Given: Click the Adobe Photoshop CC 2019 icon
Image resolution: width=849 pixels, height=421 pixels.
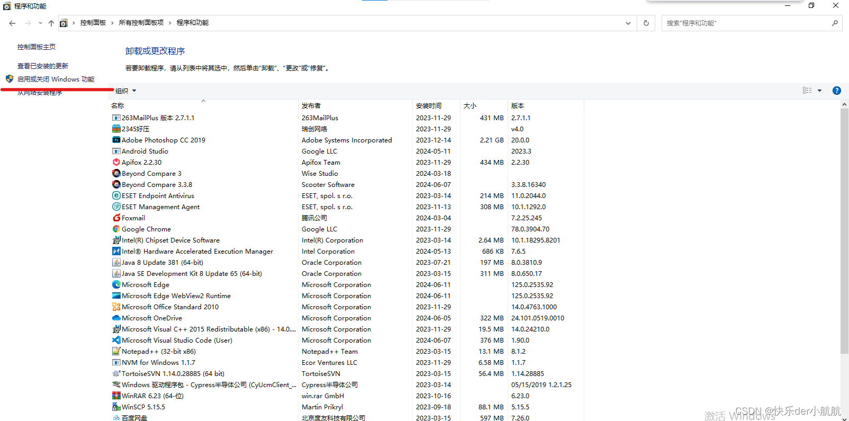Looking at the screenshot, I should coord(116,140).
